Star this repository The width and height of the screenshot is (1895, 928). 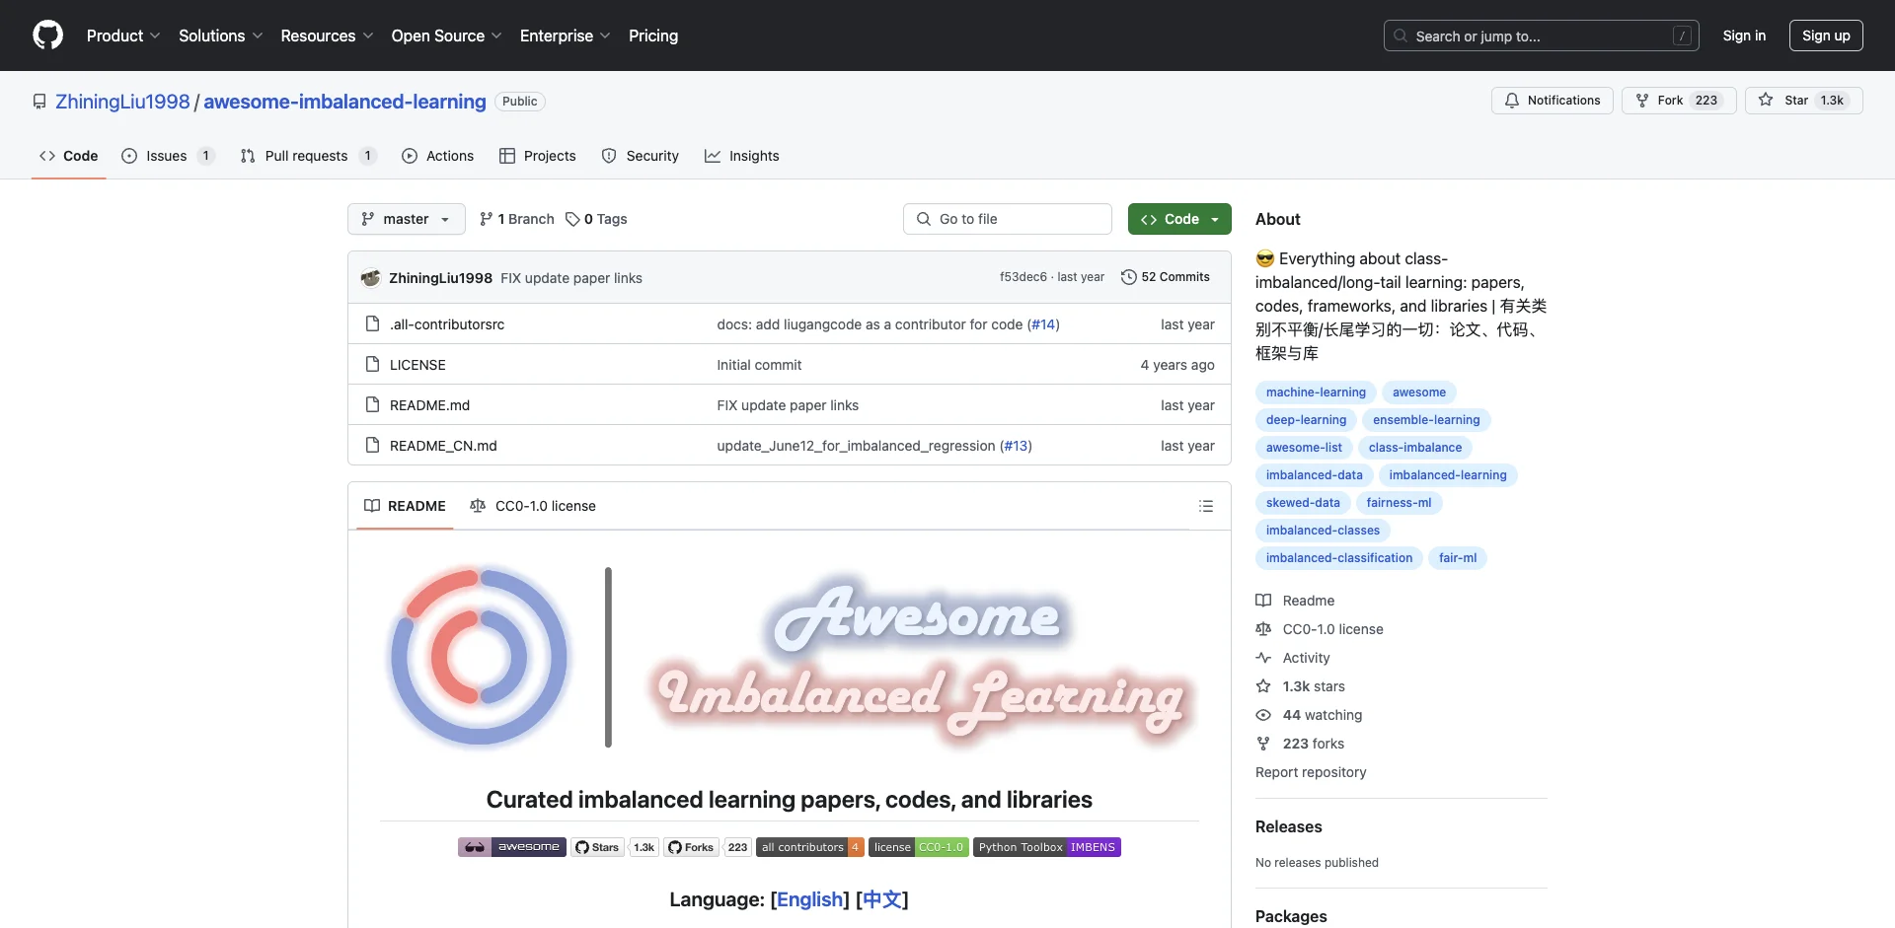click(x=1803, y=101)
